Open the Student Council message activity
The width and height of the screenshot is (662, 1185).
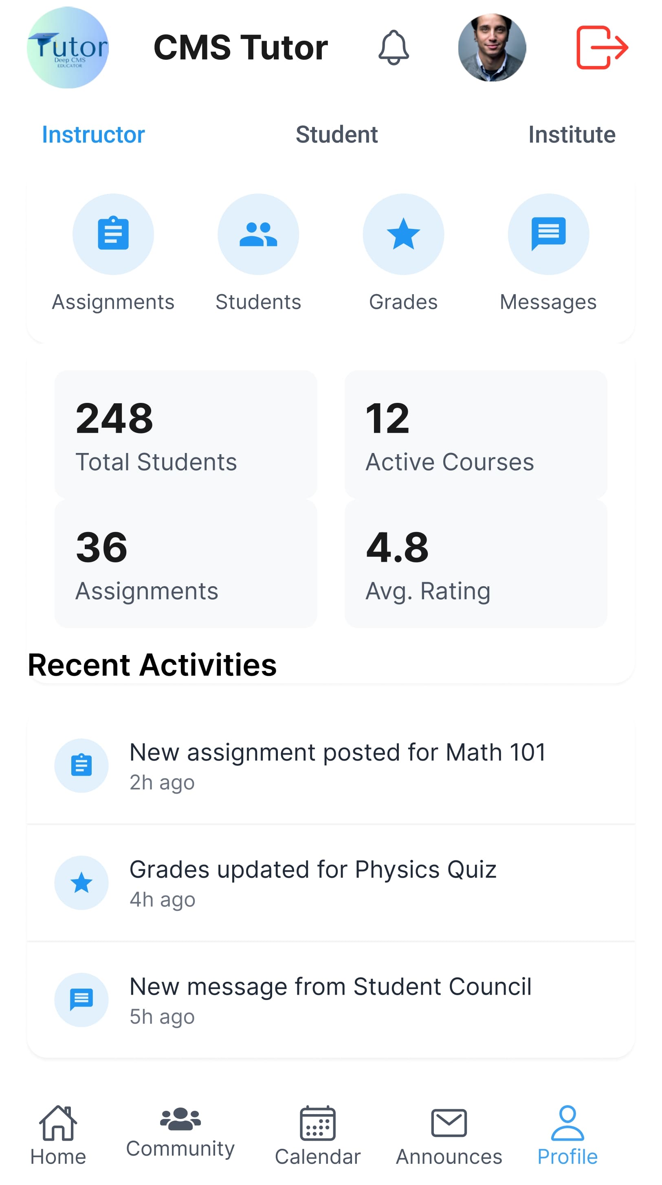coord(331,1000)
